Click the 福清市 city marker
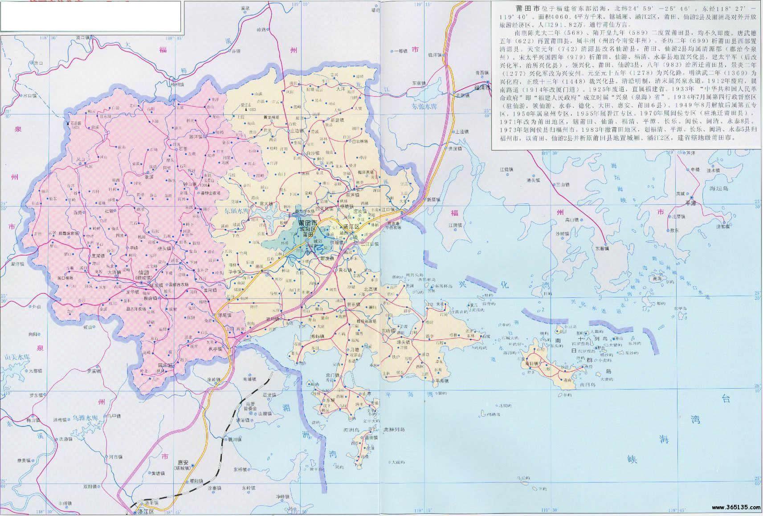Image resolution: width=763 pixels, height=516 pixels. pos(488,82)
